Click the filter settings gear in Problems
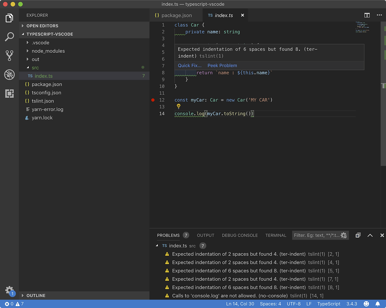This screenshot has width=386, height=308. [x=344, y=235]
